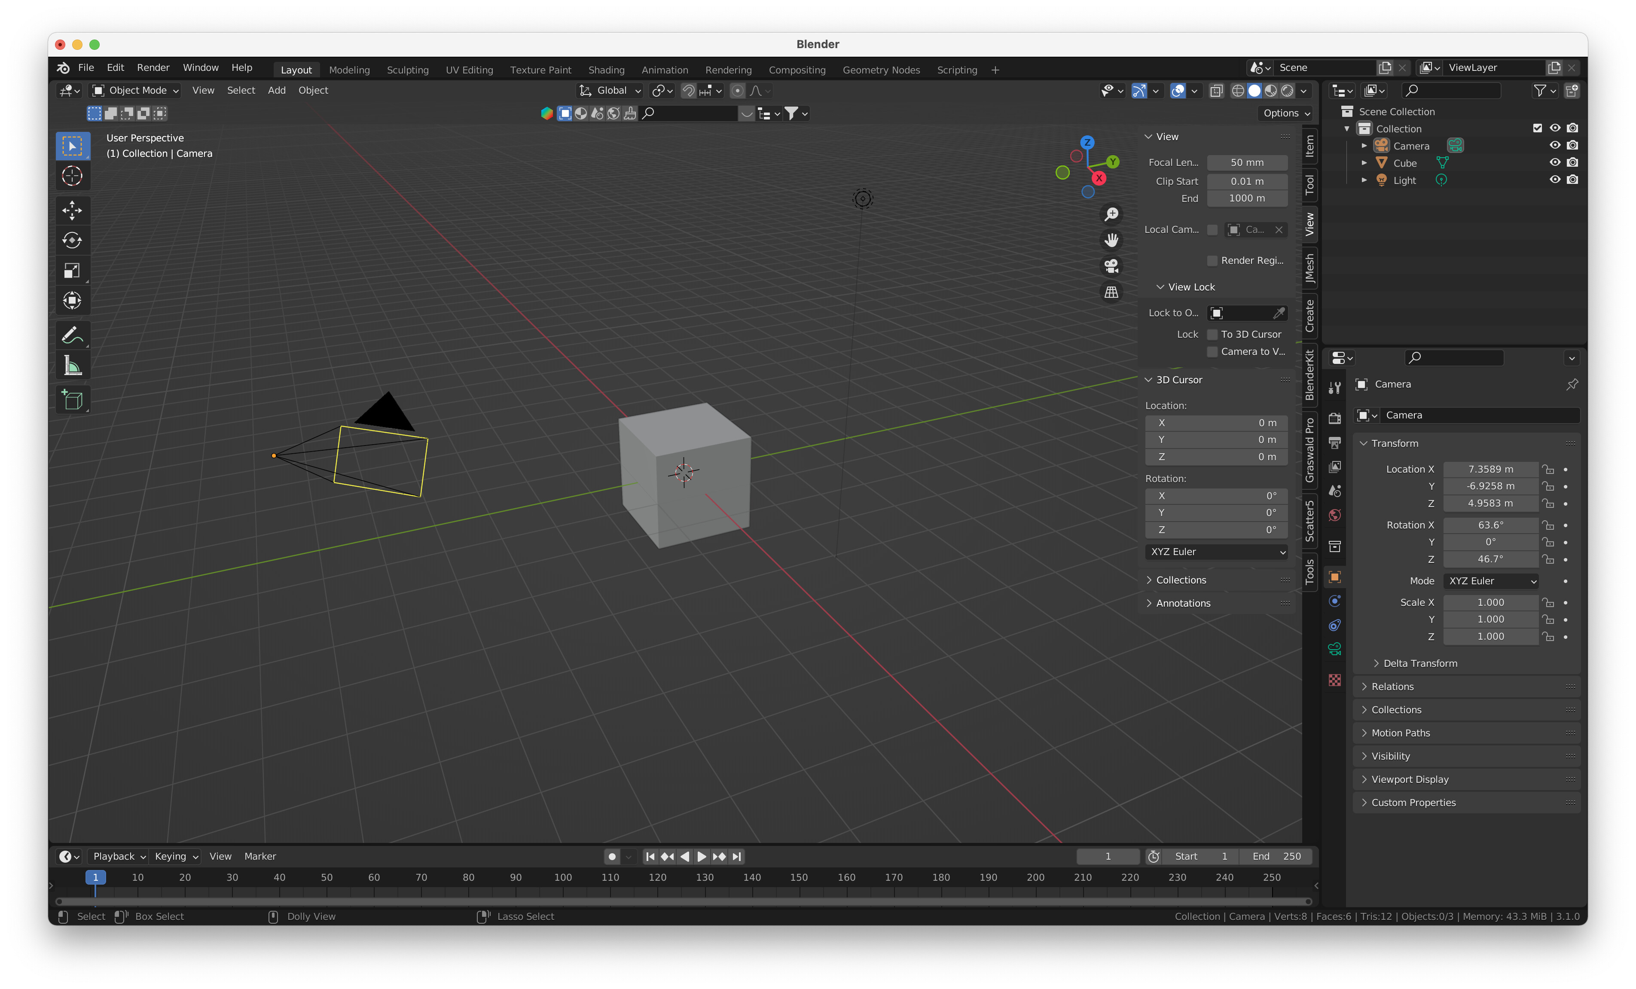The height and width of the screenshot is (989, 1636).
Task: Open Keying popover in timeline
Action: 176,856
